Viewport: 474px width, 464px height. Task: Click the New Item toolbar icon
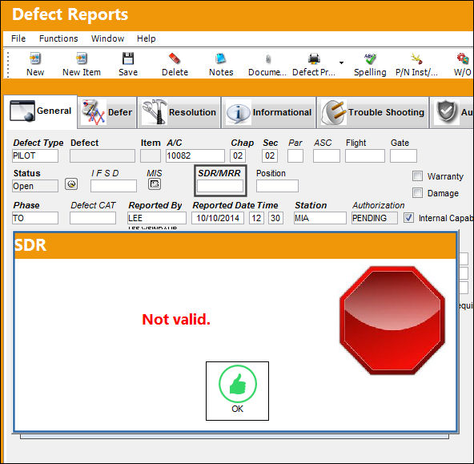[x=82, y=59]
